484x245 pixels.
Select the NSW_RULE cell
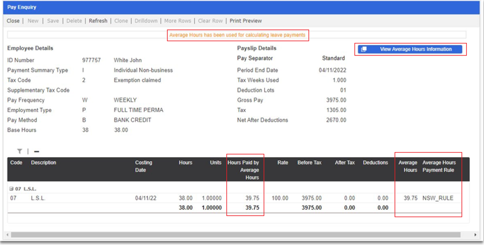[438, 198]
